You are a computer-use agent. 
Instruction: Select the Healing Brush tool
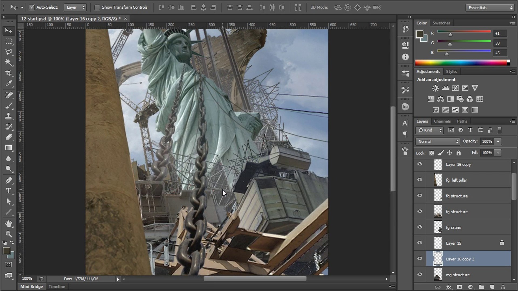click(9, 95)
